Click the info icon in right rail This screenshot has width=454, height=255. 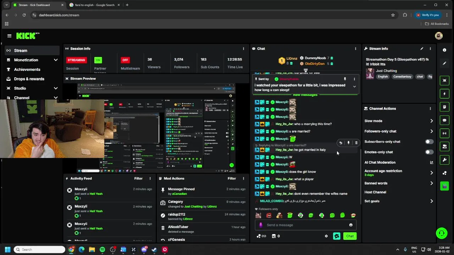point(444,50)
